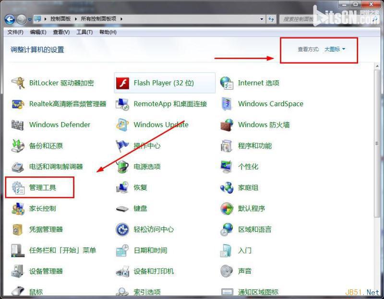The width and height of the screenshot is (384, 299).
Task: Open the 管理工具 gear icon
Action: [x=18, y=187]
